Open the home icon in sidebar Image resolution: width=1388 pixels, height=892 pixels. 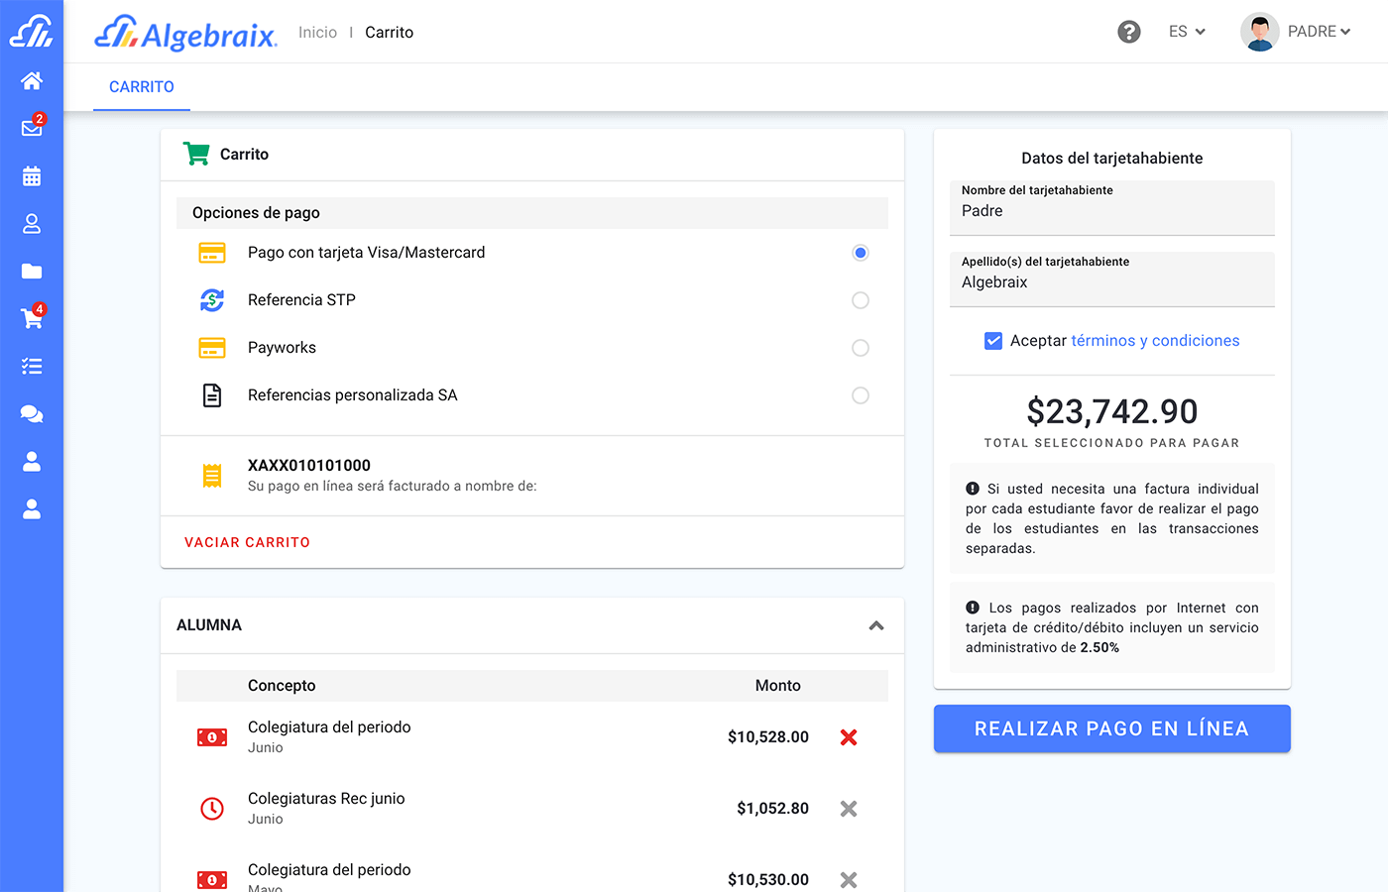pos(32,81)
